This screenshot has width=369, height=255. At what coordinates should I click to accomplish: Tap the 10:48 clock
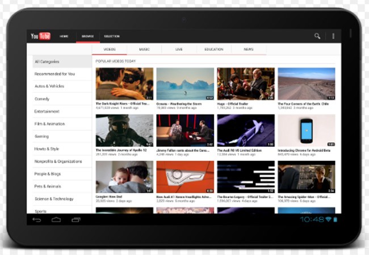pyautogui.click(x=312, y=219)
